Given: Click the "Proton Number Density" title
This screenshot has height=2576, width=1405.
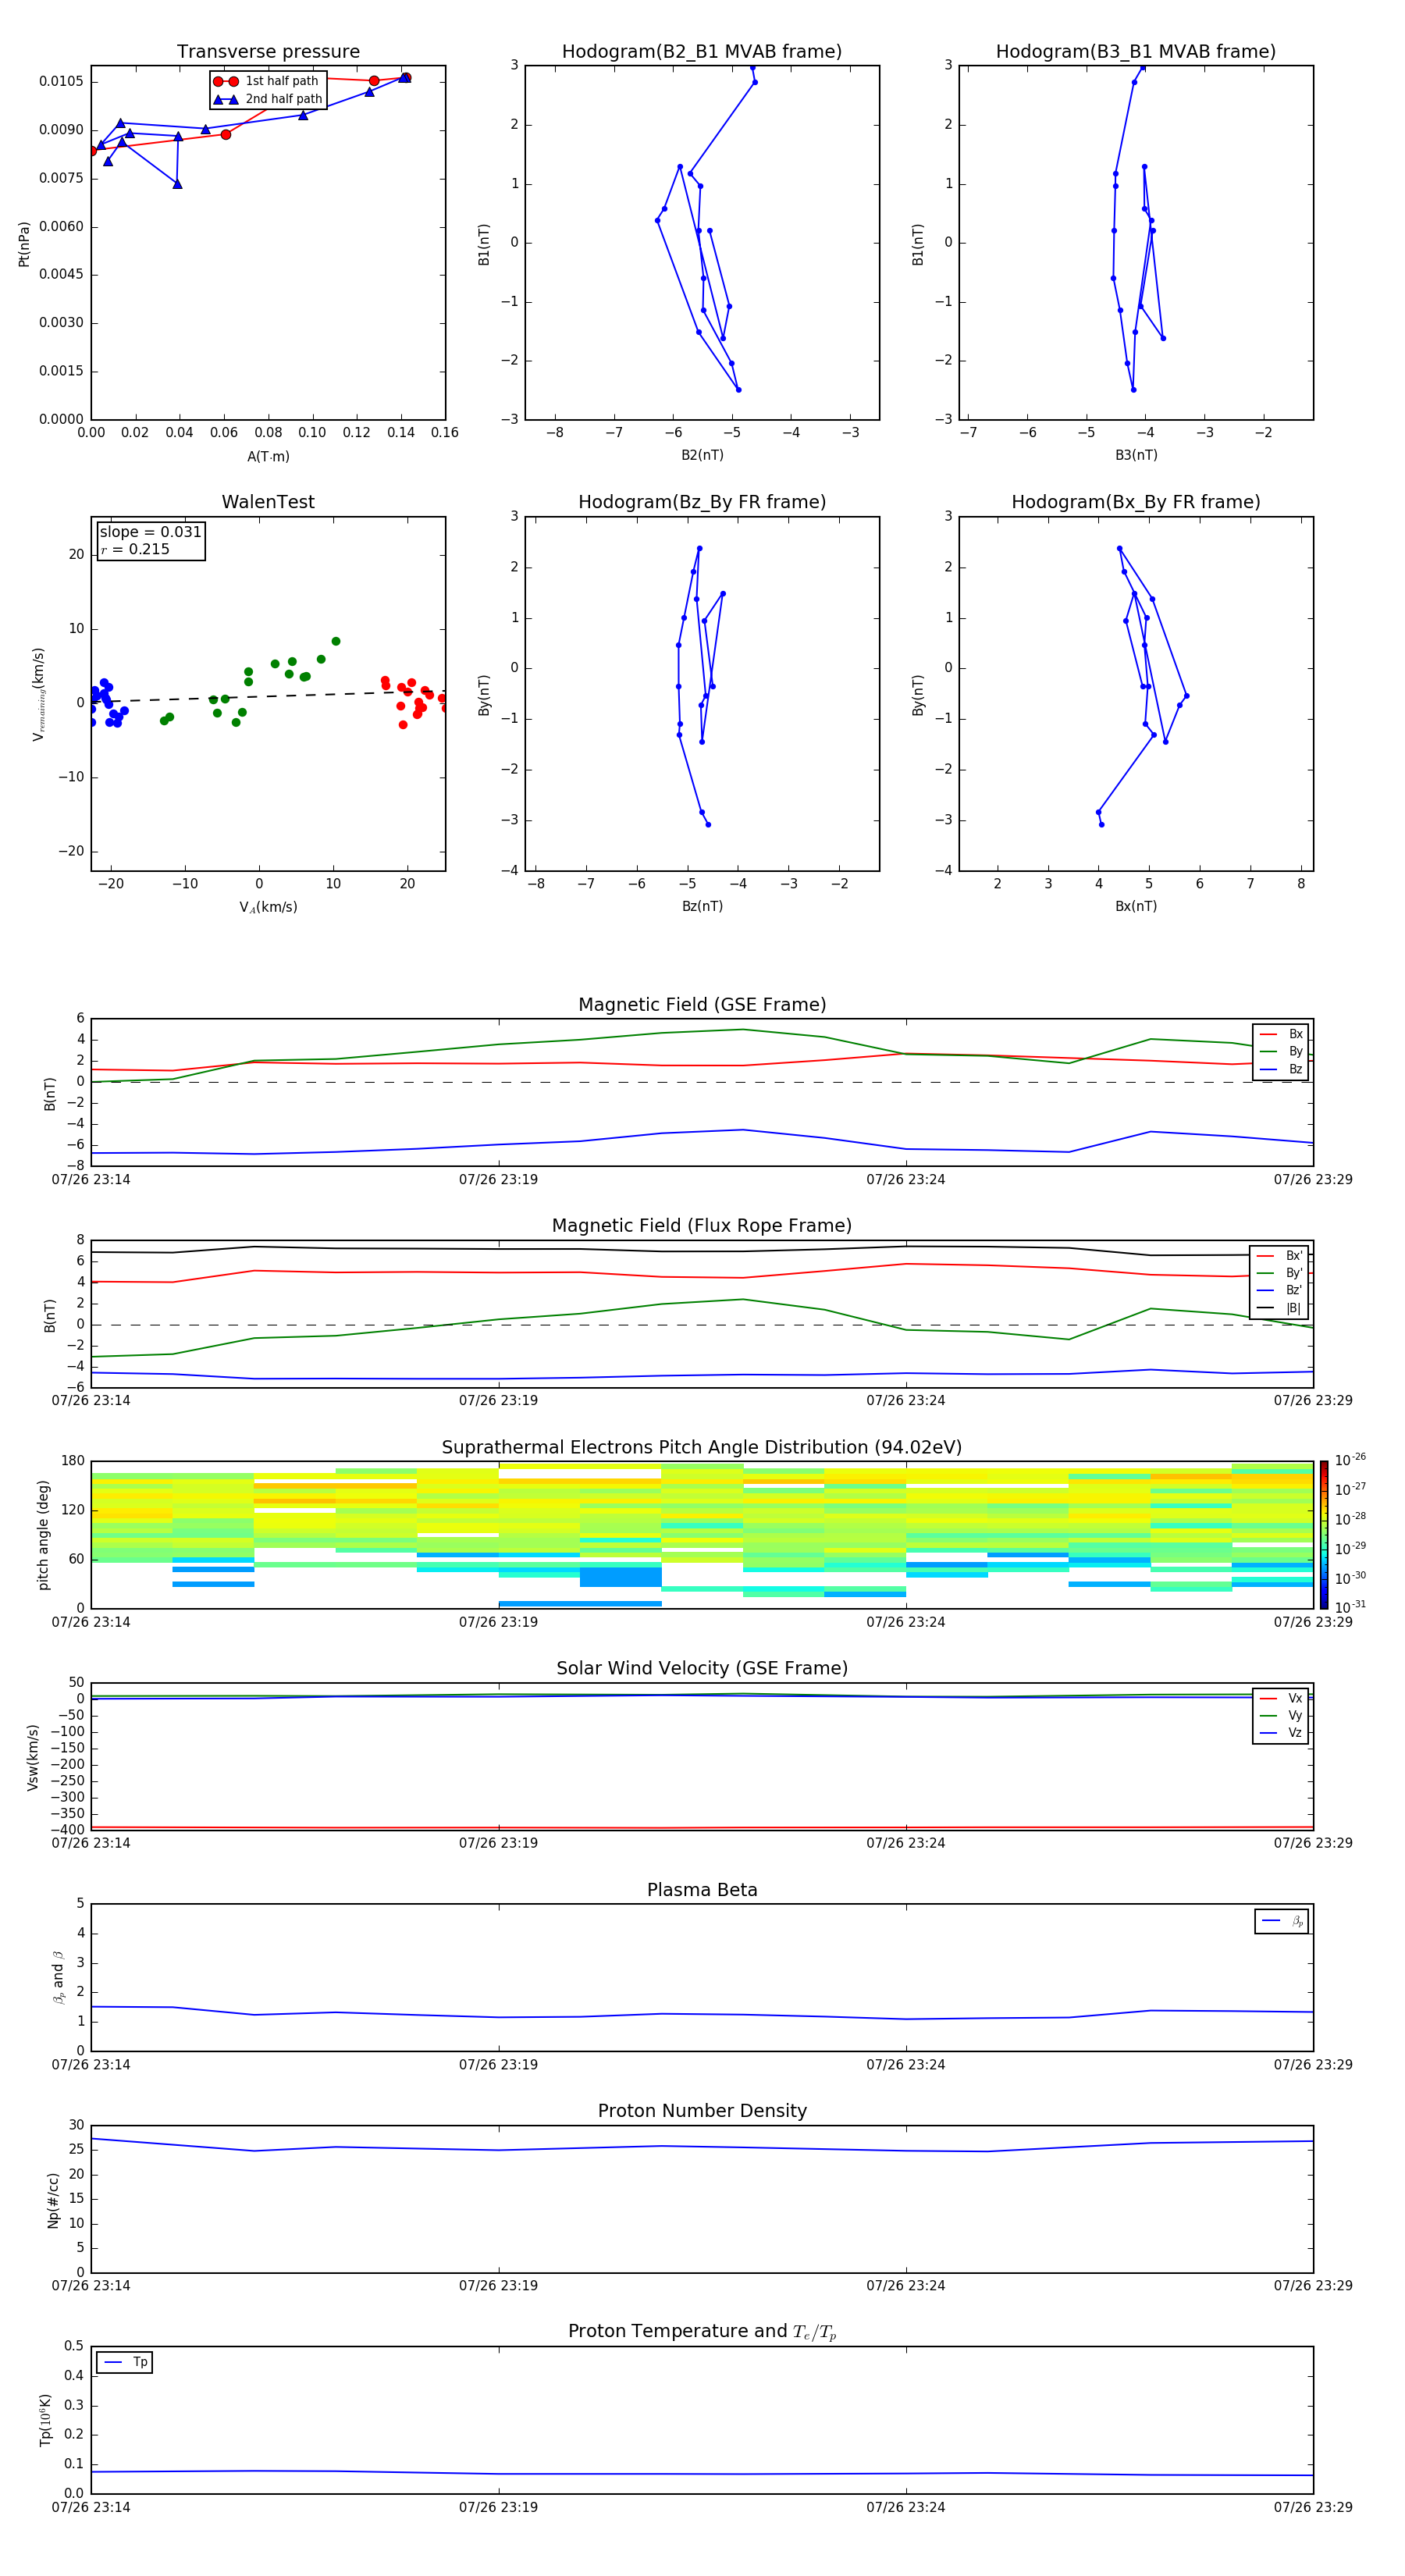Looking at the screenshot, I should [x=702, y=2111].
